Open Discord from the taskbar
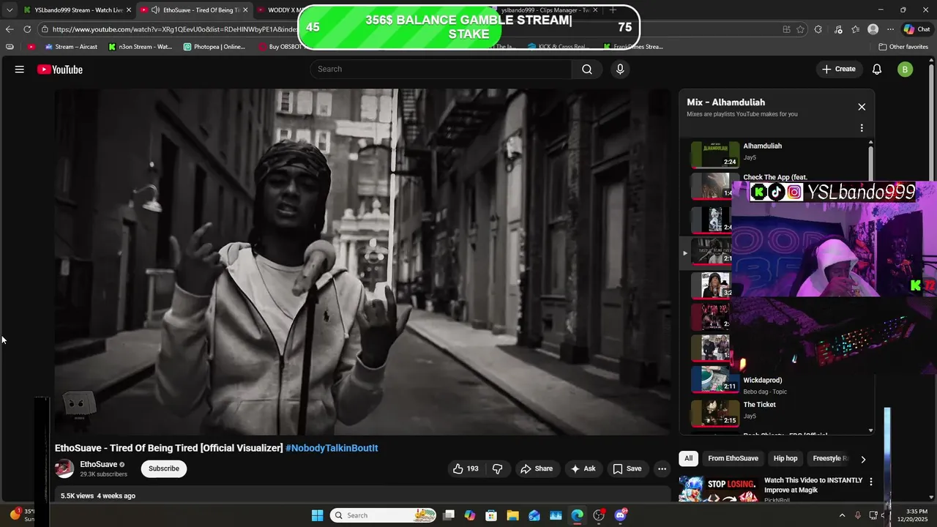The image size is (937, 527). (621, 515)
